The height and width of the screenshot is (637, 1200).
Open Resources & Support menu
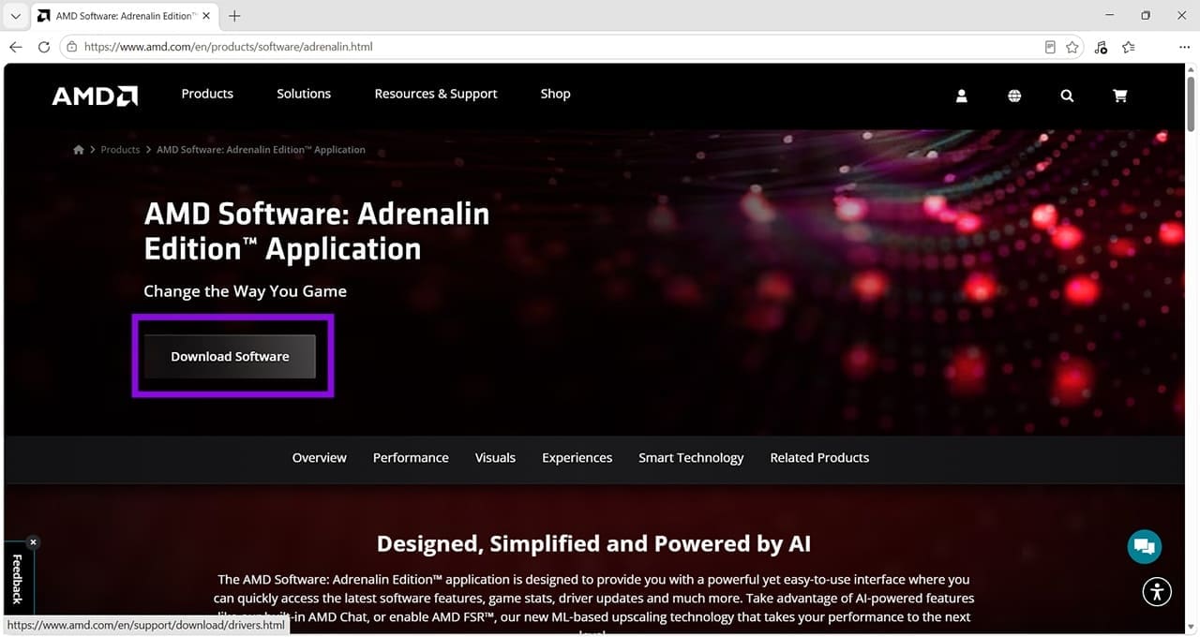click(x=436, y=94)
